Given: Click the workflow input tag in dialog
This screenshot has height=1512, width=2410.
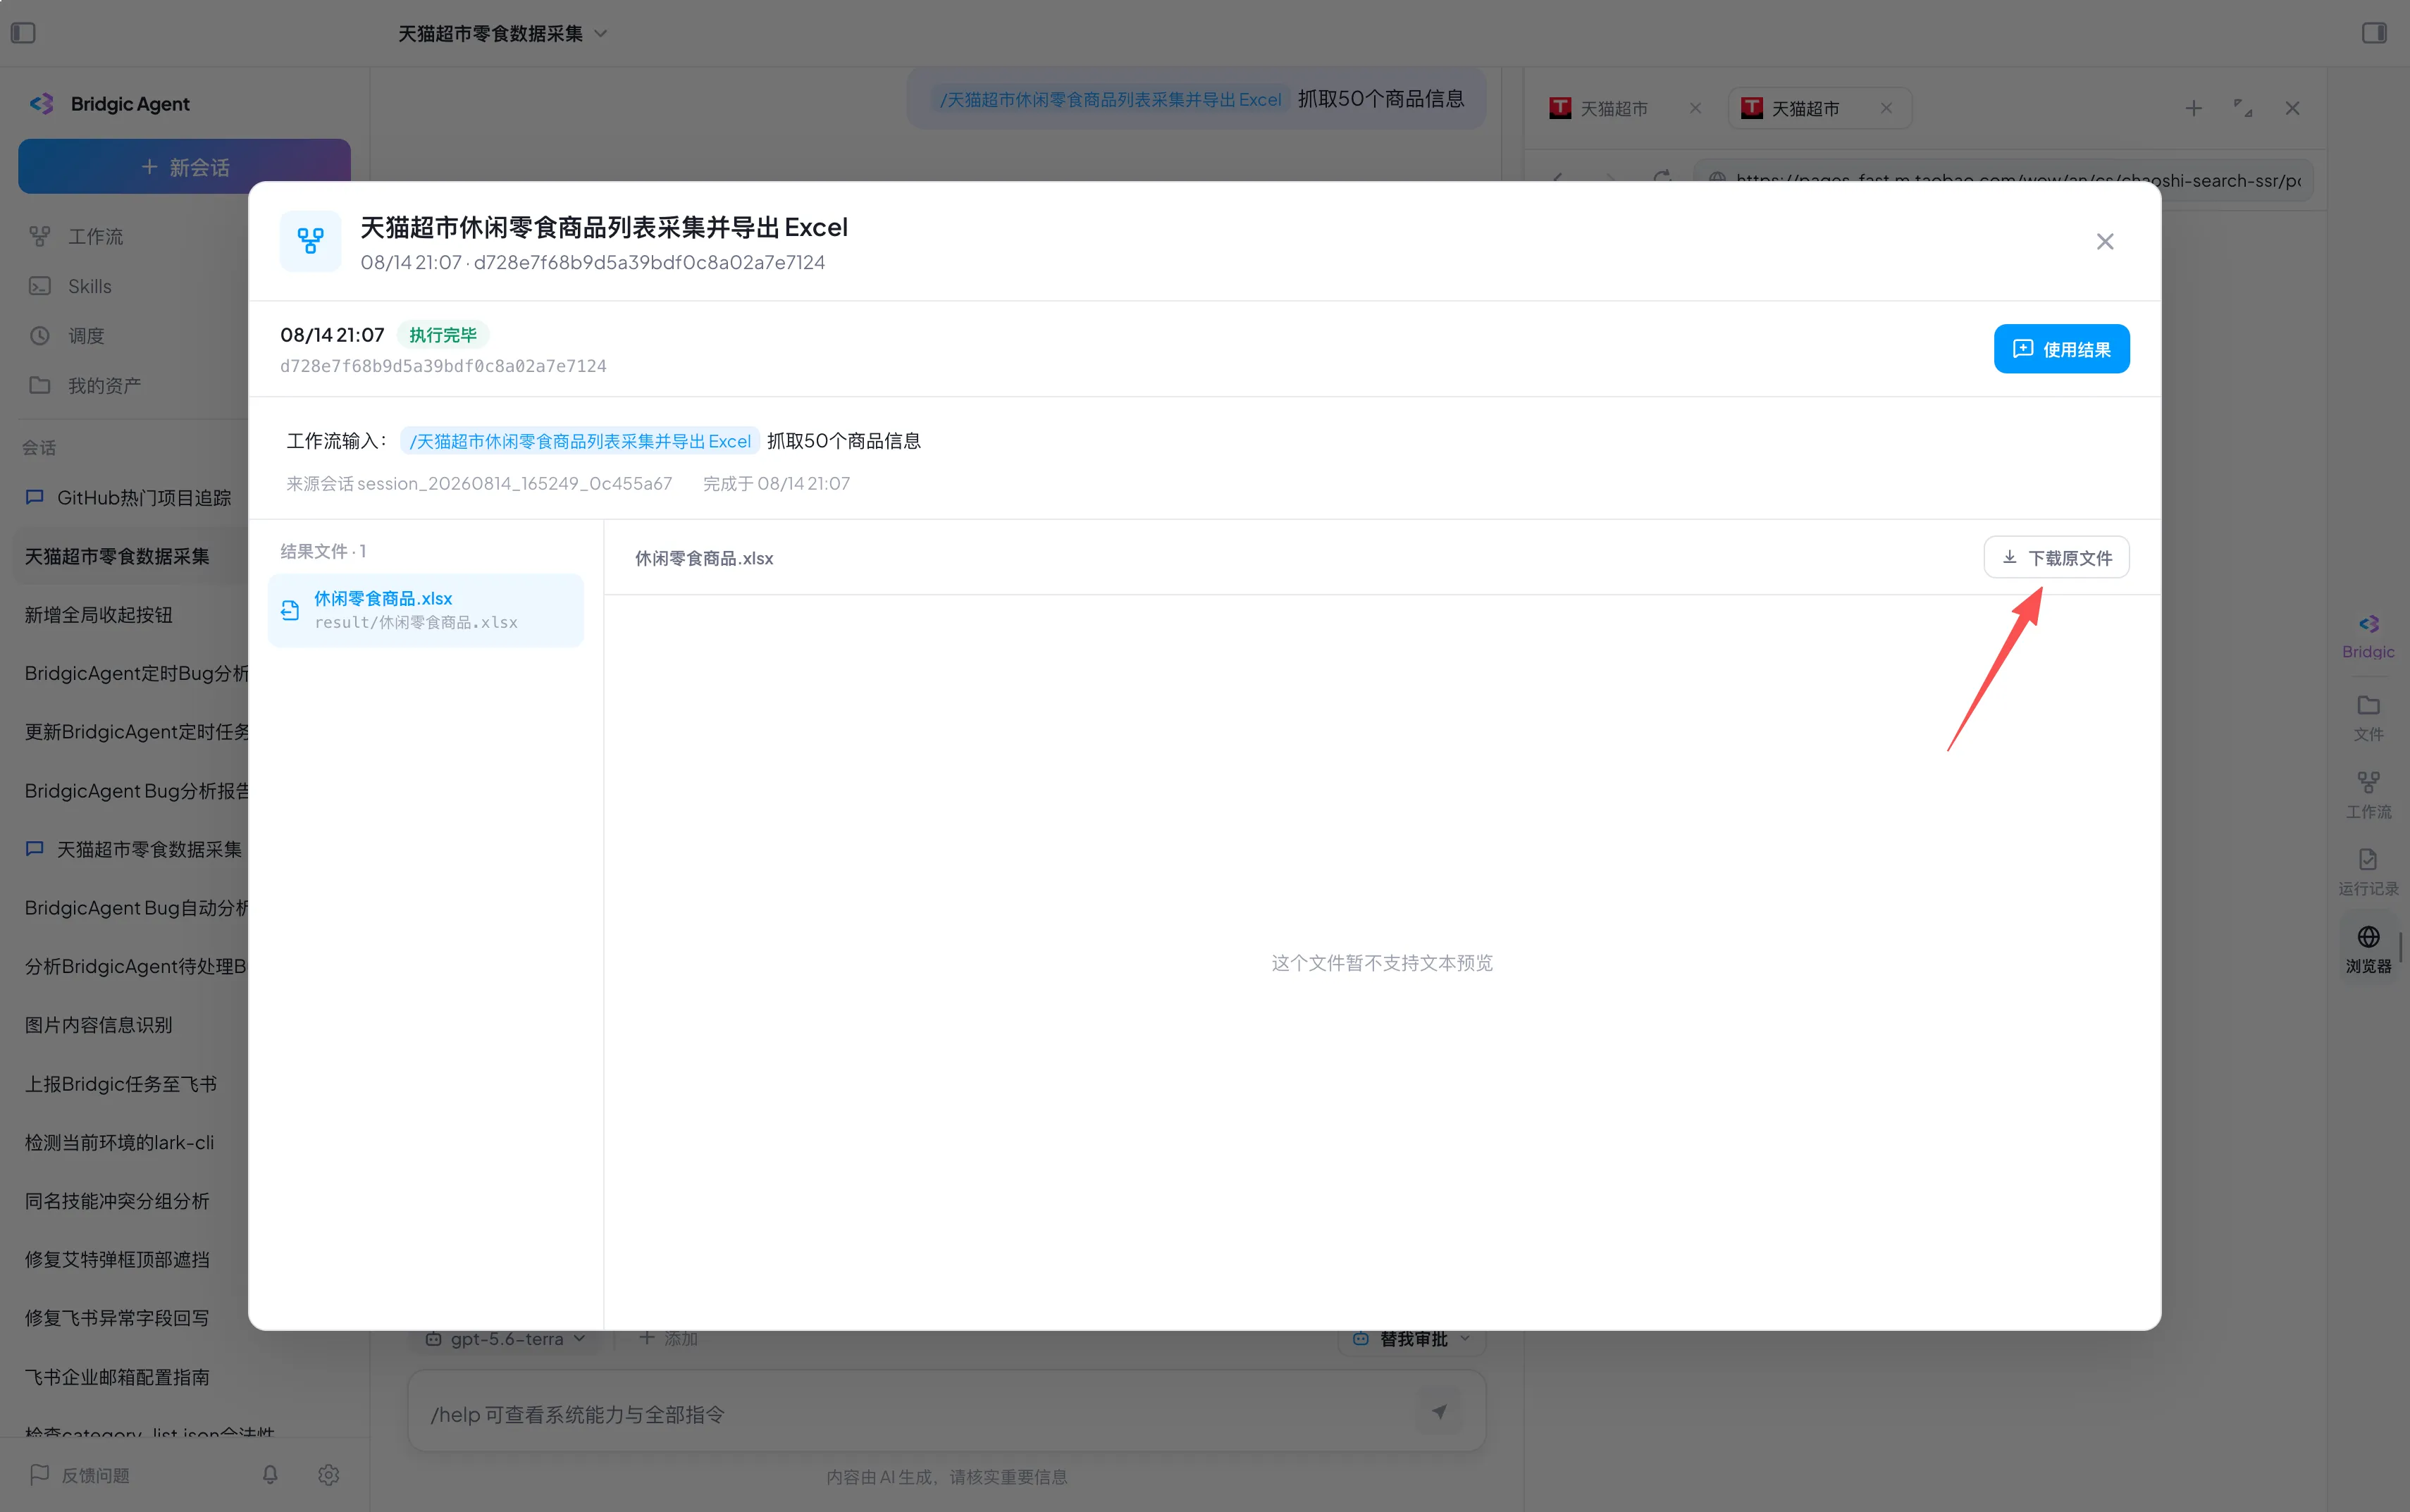Looking at the screenshot, I should 580,441.
